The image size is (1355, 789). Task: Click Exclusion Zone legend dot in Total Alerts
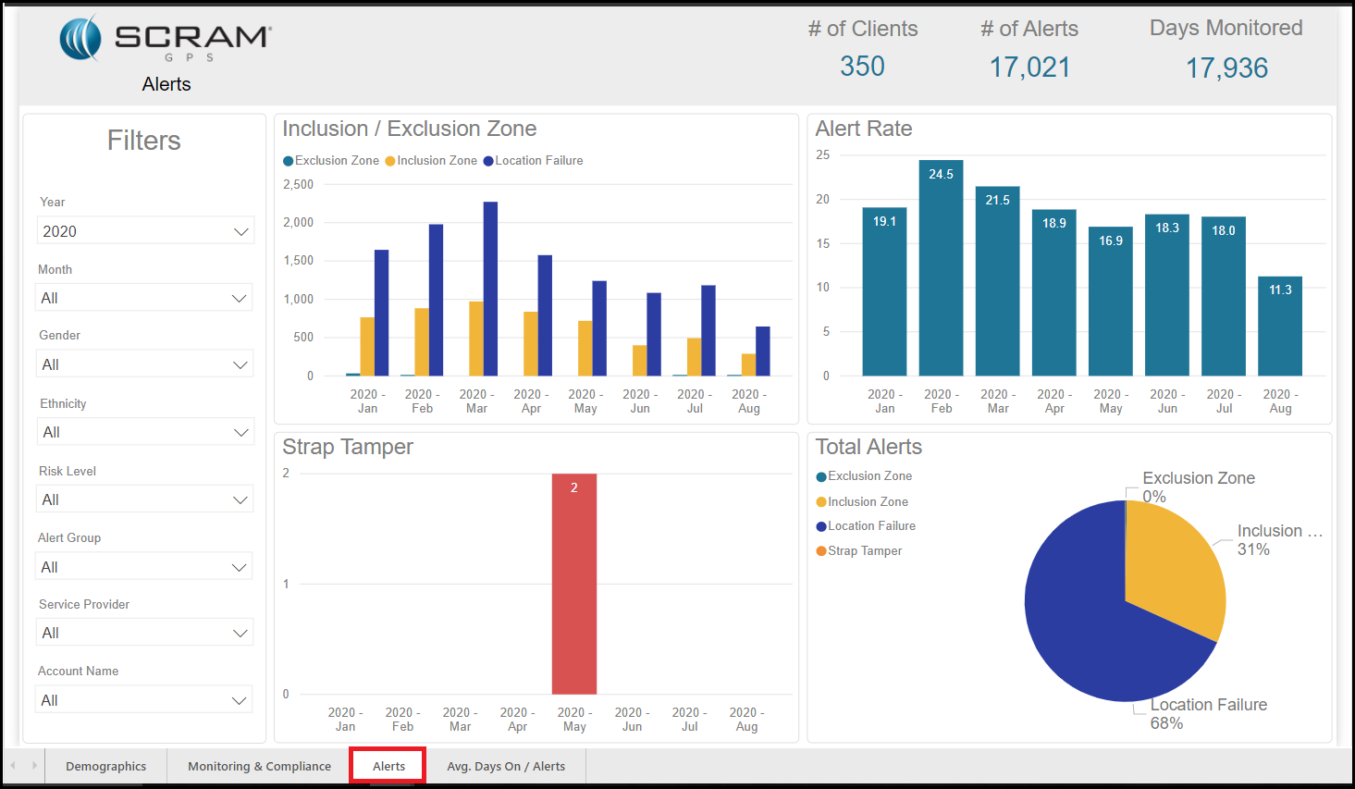[x=821, y=476]
